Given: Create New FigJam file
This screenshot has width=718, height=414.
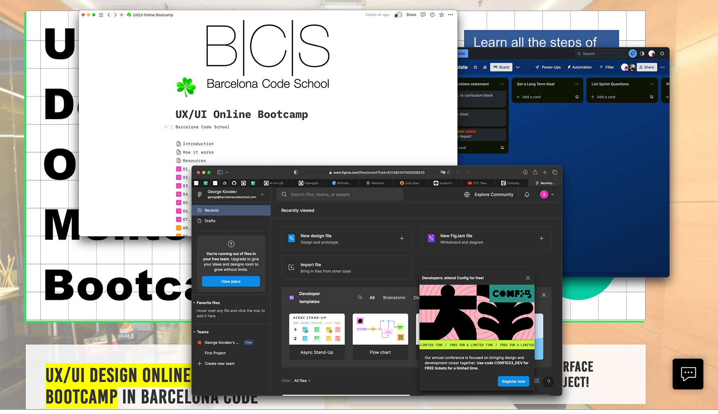Looking at the screenshot, I should click(x=486, y=239).
